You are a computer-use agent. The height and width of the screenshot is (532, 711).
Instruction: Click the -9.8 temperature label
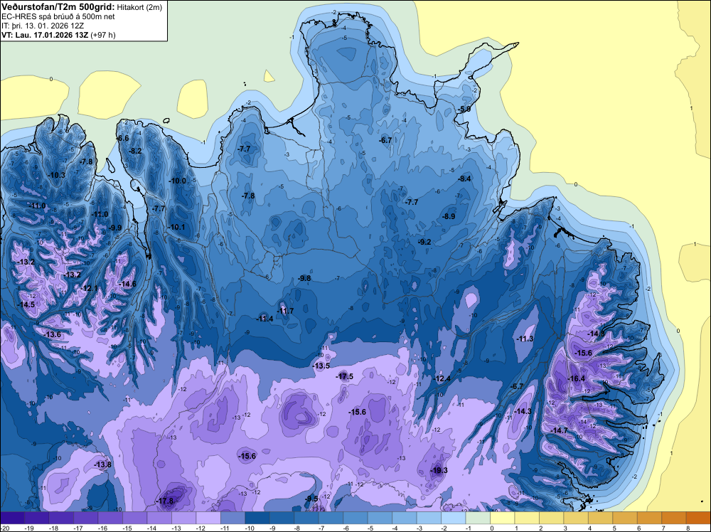pos(304,278)
